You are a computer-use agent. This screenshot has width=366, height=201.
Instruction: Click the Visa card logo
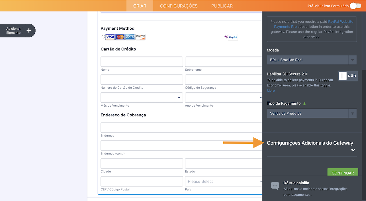click(x=110, y=37)
